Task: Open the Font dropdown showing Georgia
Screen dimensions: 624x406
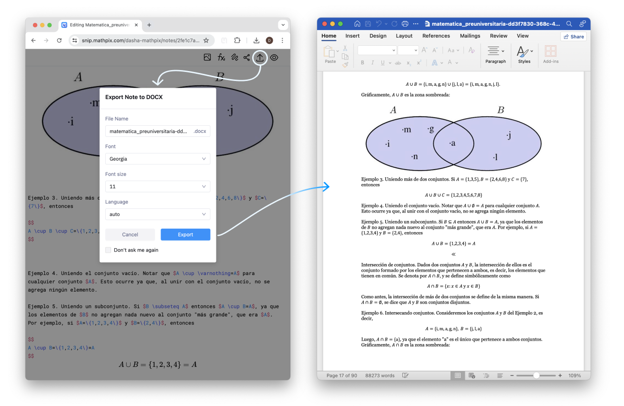Action: click(158, 159)
